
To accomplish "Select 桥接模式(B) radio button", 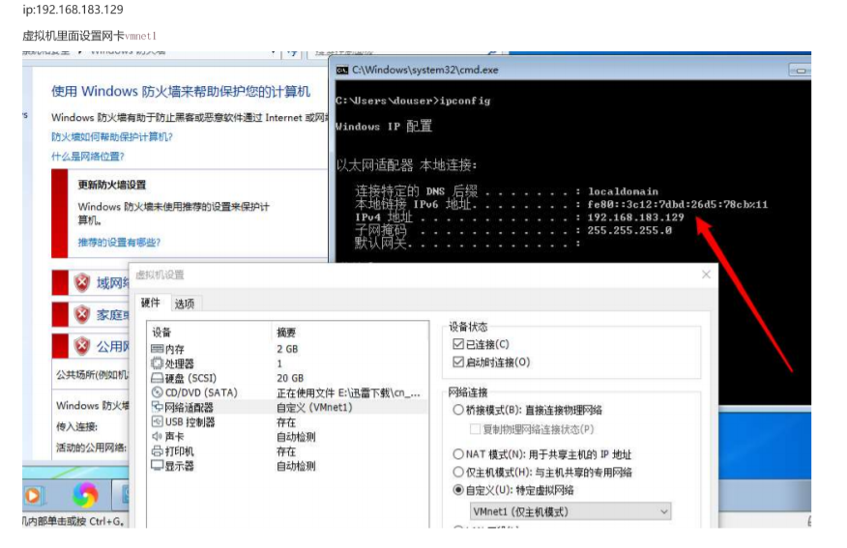I will (458, 410).
